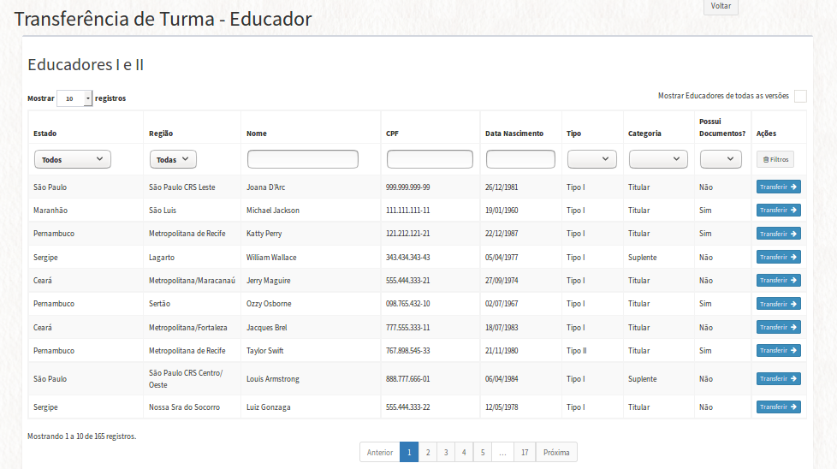Select birth date 18/07/1983
837x469 pixels.
502,328
